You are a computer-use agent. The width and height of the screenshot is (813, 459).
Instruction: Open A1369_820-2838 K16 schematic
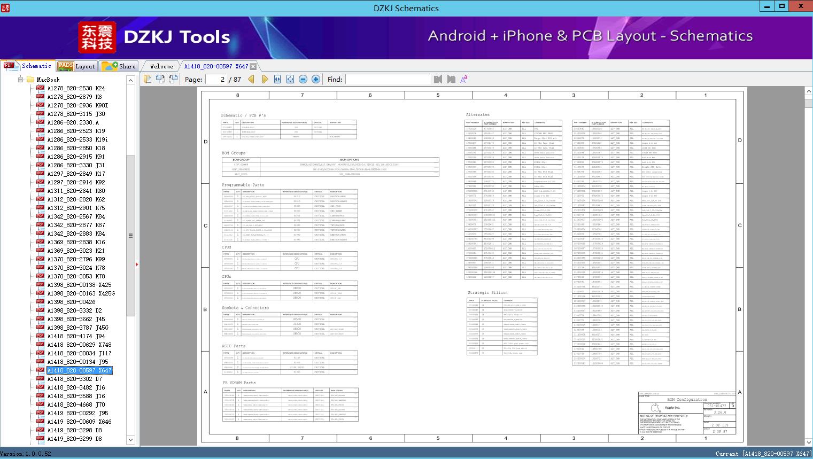(76, 242)
